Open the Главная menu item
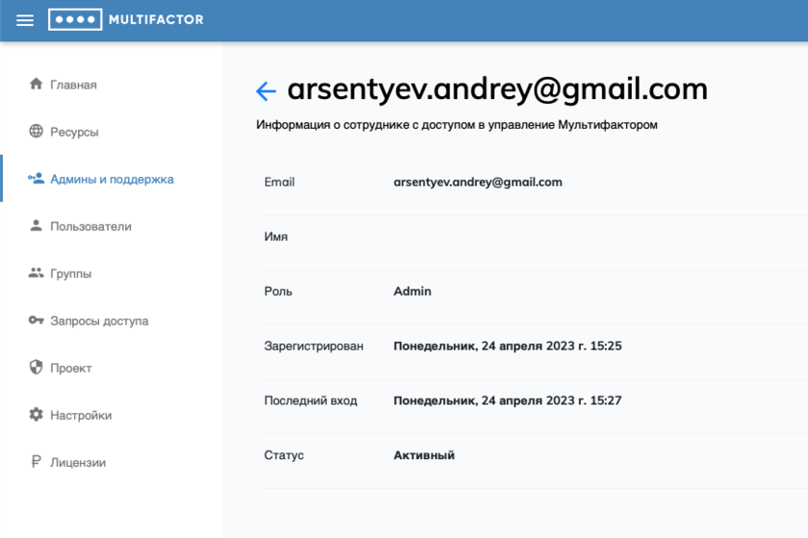Viewport: 808px width, 538px height. [x=73, y=85]
